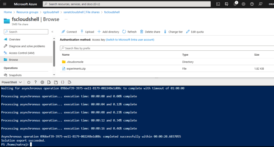This screenshot has height=147, width=274.
Task: Open the Cloud Shell editor braces icon
Action: 63,82
